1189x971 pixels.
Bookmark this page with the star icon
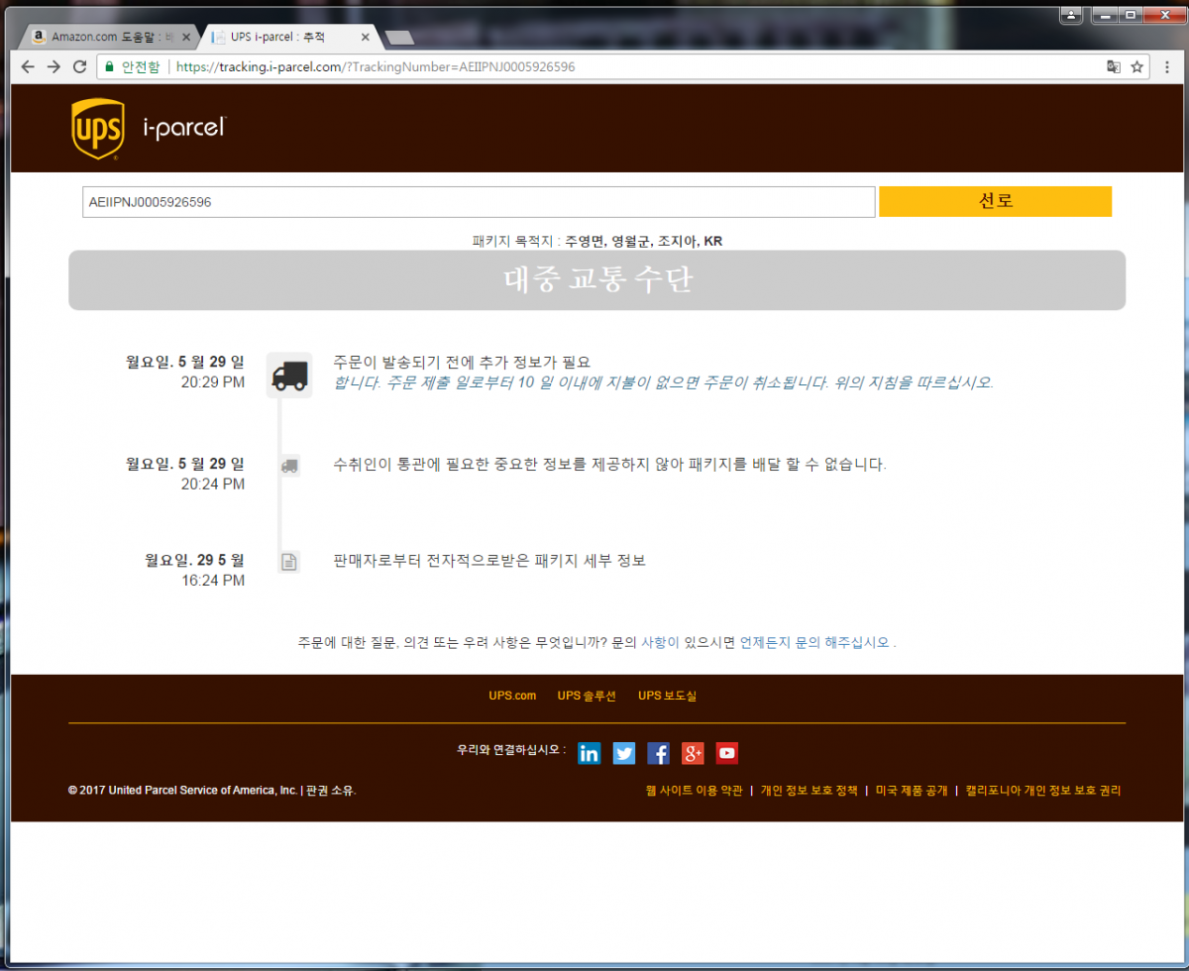pyautogui.click(x=1137, y=67)
